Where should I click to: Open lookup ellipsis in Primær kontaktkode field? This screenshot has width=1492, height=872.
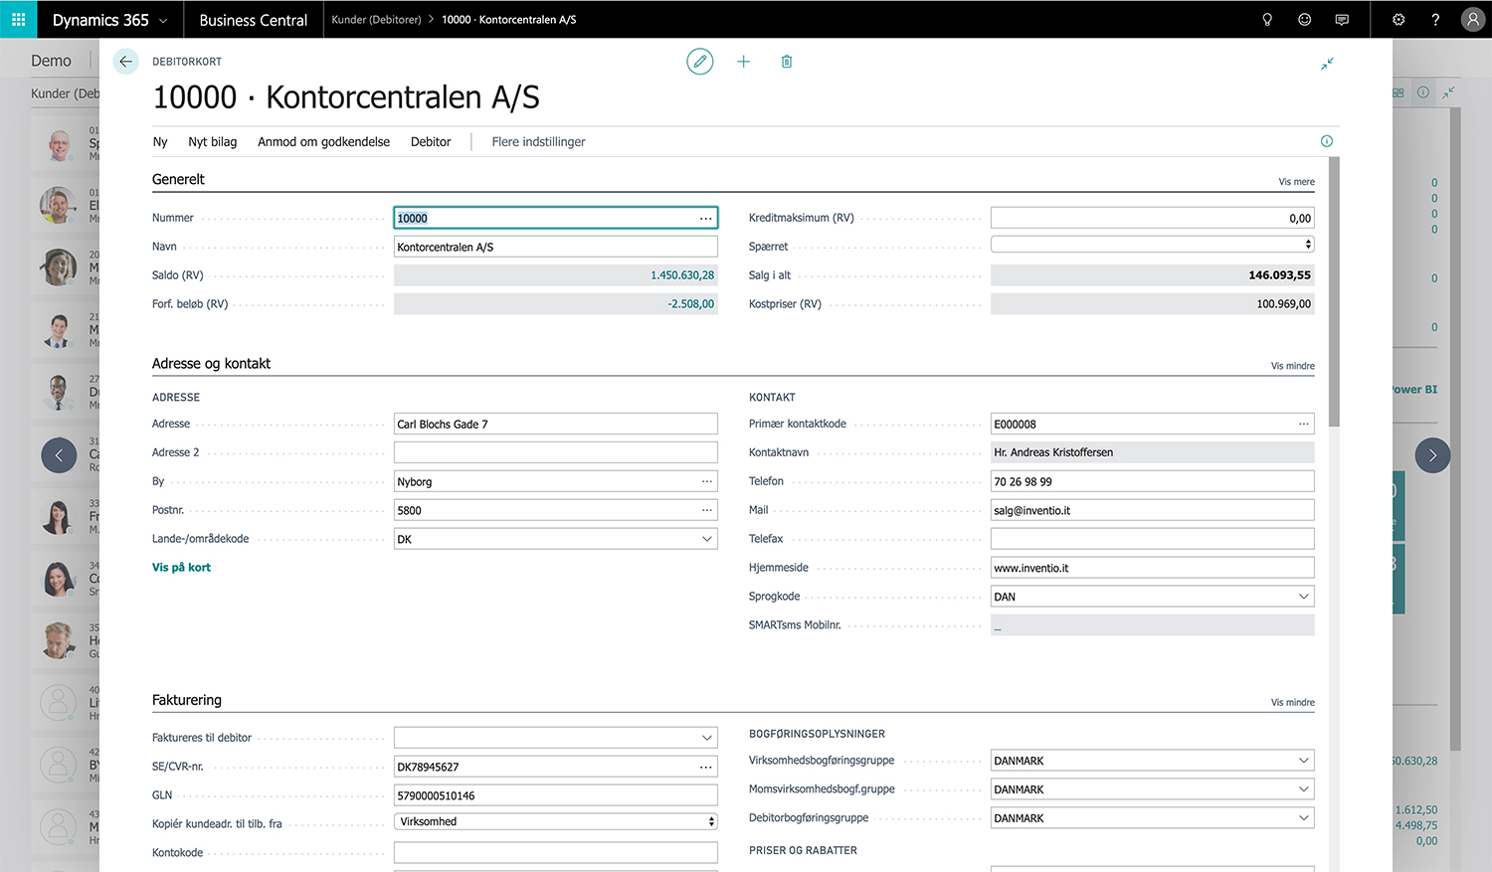[1304, 424]
